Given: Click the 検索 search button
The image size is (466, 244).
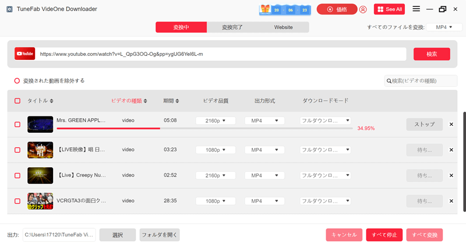Looking at the screenshot, I should click(432, 54).
